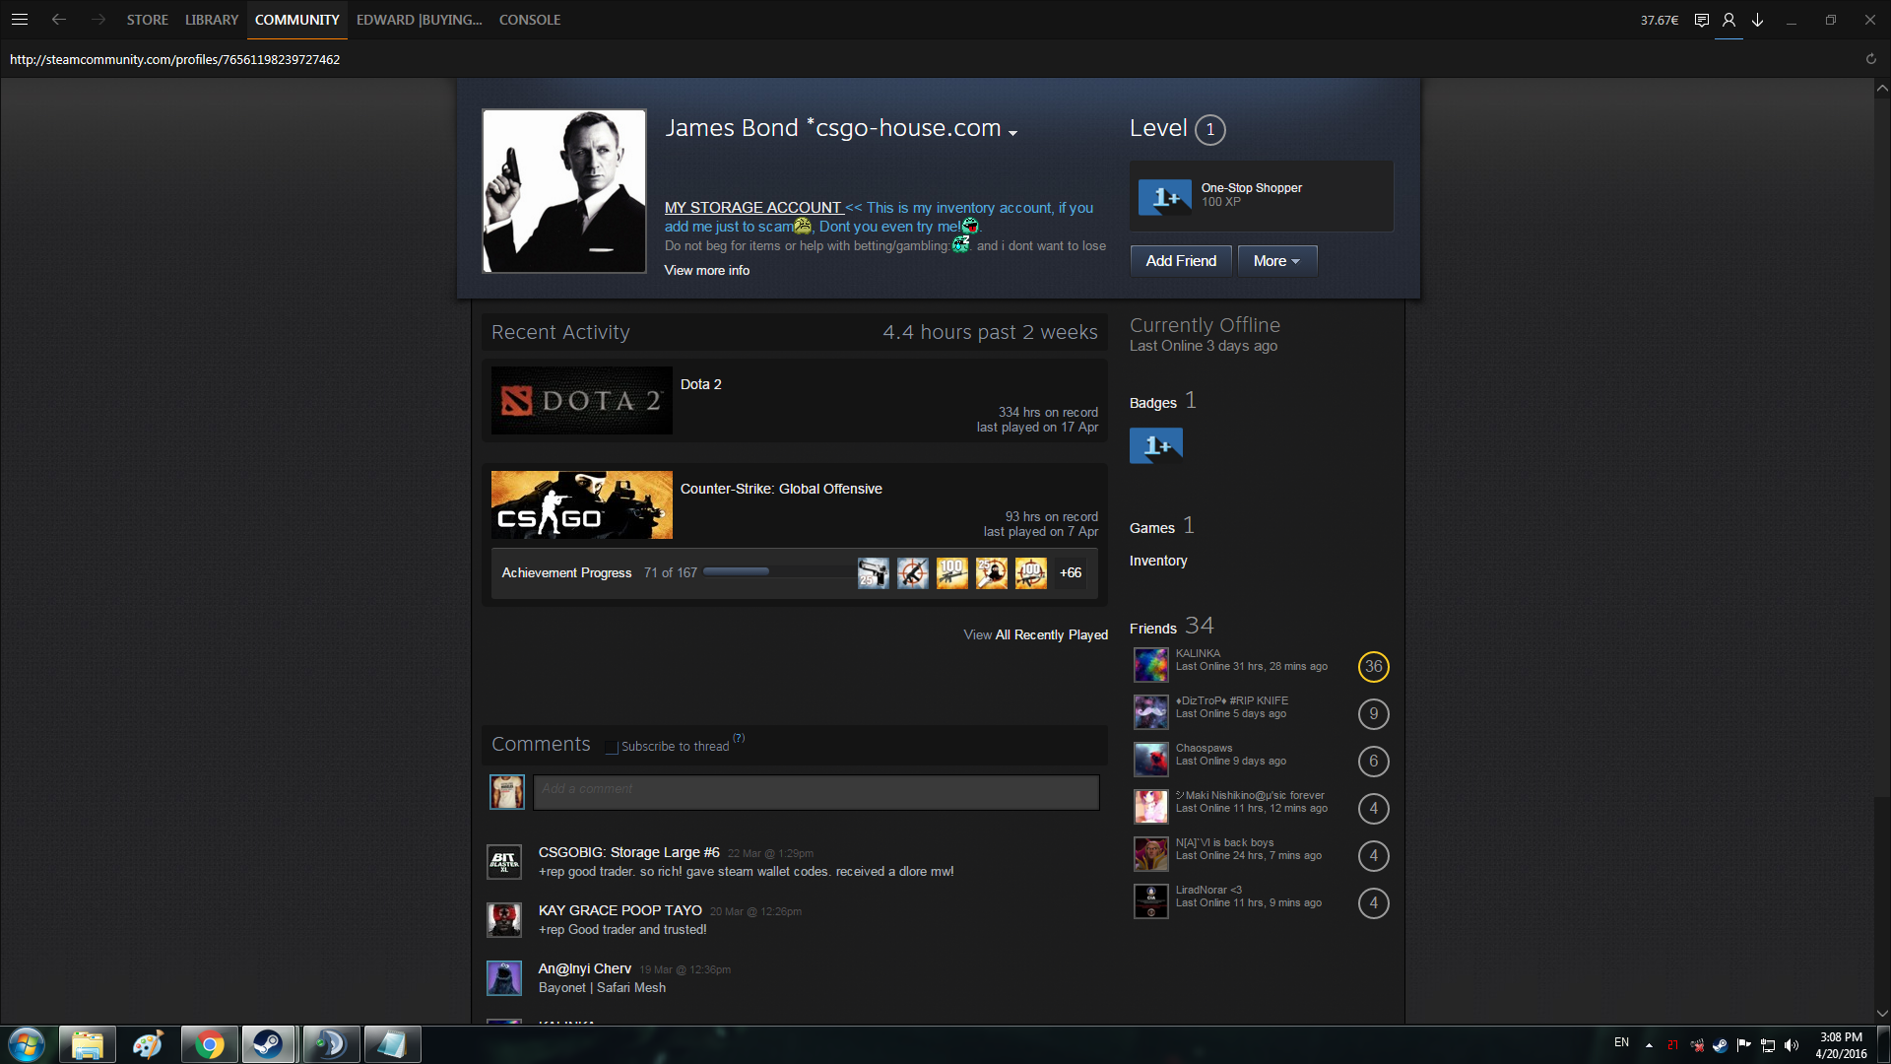Click the back navigation arrow

pyautogui.click(x=59, y=20)
